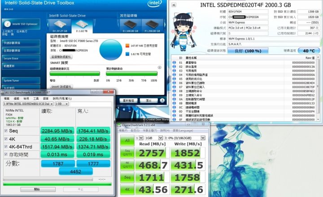323x197 pixels.
Task: Click the info icon beside estimated life bar
Action: point(159,67)
